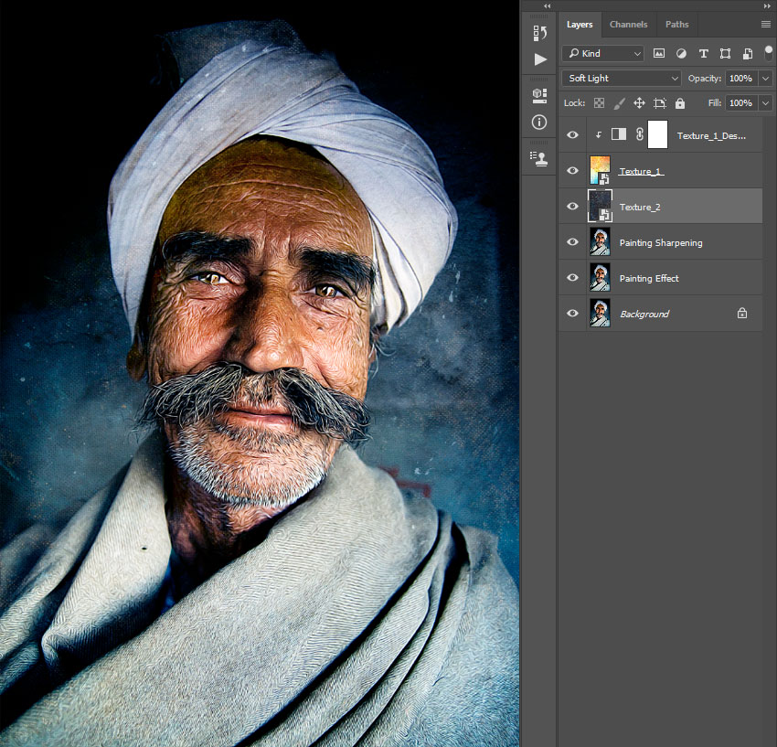Open the Soft Light blend mode dropdown

[x=622, y=79]
